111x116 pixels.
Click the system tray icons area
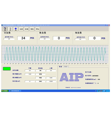point(103,91)
